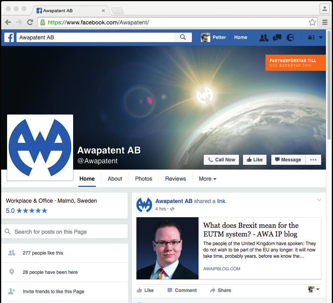The image size is (333, 303).
Task: Click the AWAIPBLOG.COM source label
Action: (x=221, y=269)
